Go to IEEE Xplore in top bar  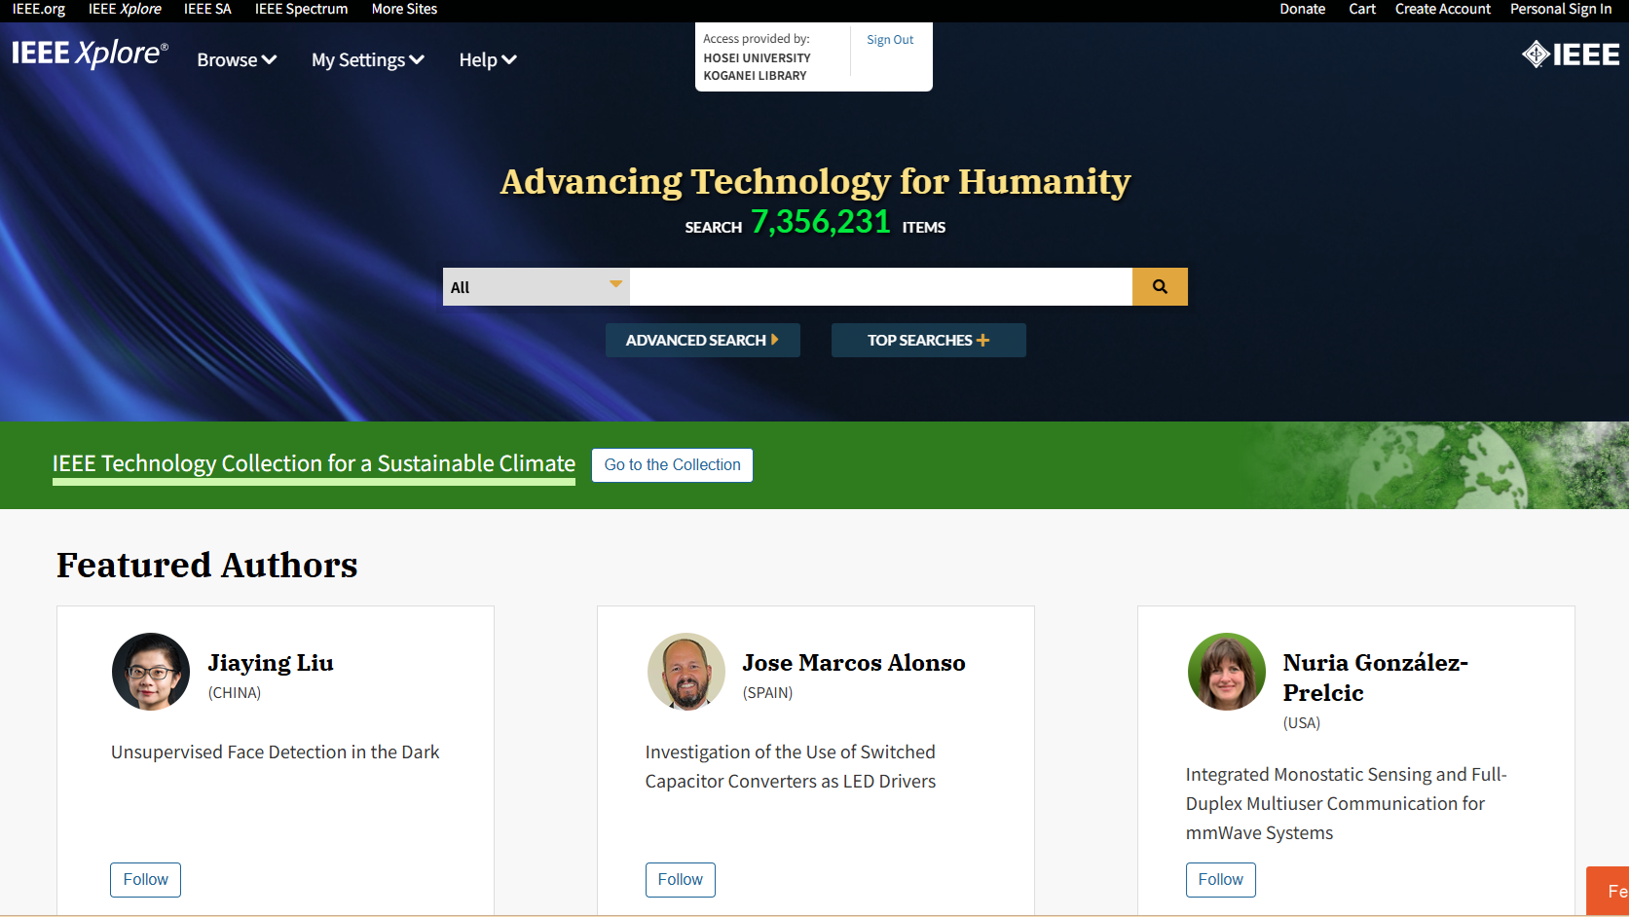click(125, 9)
